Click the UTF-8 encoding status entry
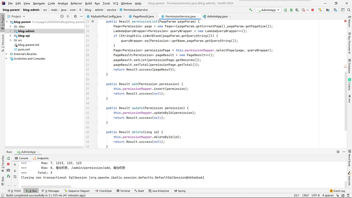 [316, 195]
